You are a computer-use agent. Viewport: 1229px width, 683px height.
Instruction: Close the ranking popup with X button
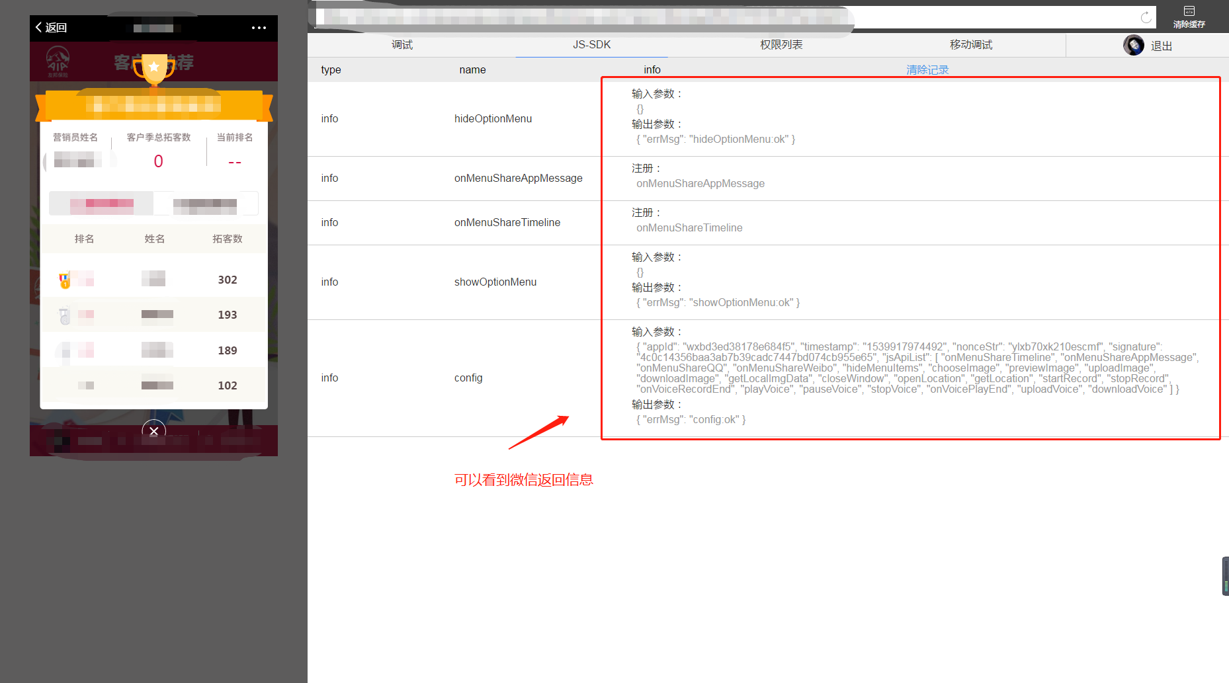[153, 431]
